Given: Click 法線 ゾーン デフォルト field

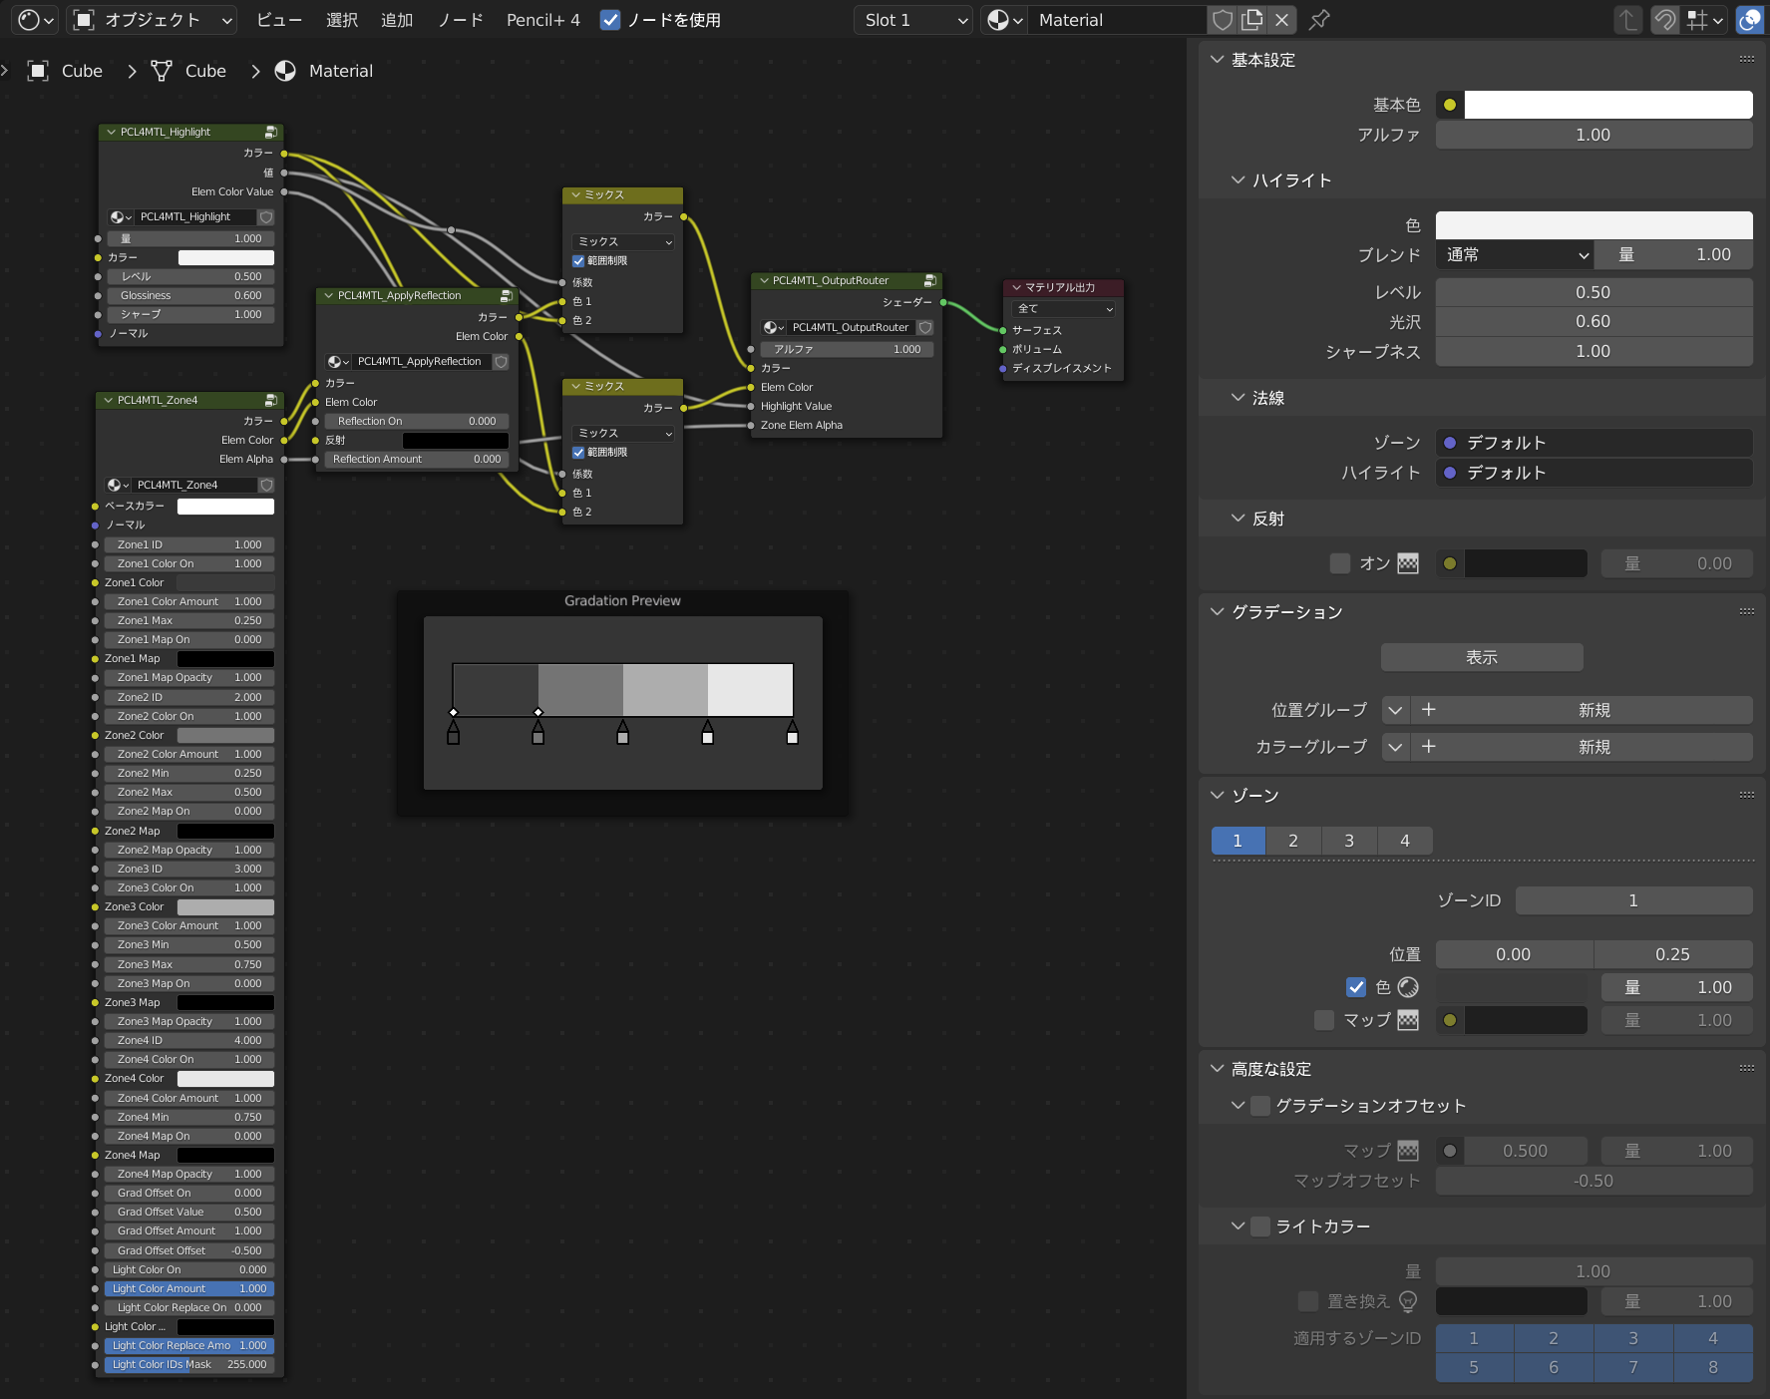Looking at the screenshot, I should (1594, 443).
